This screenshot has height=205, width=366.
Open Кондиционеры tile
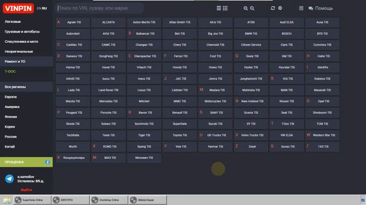[73, 158]
